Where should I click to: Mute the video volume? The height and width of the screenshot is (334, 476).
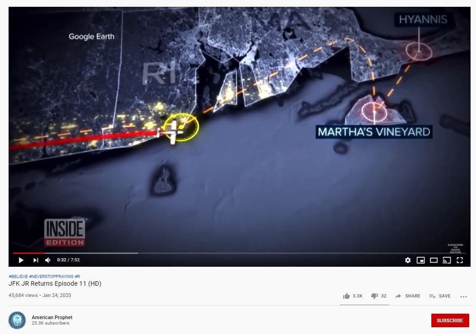[x=48, y=260]
